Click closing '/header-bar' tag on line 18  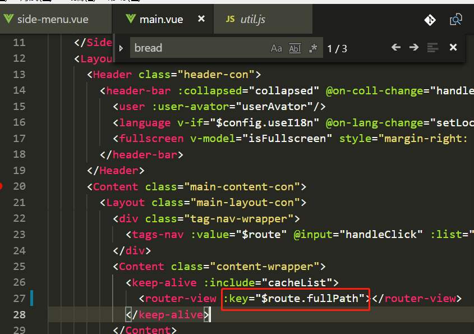[141, 155]
